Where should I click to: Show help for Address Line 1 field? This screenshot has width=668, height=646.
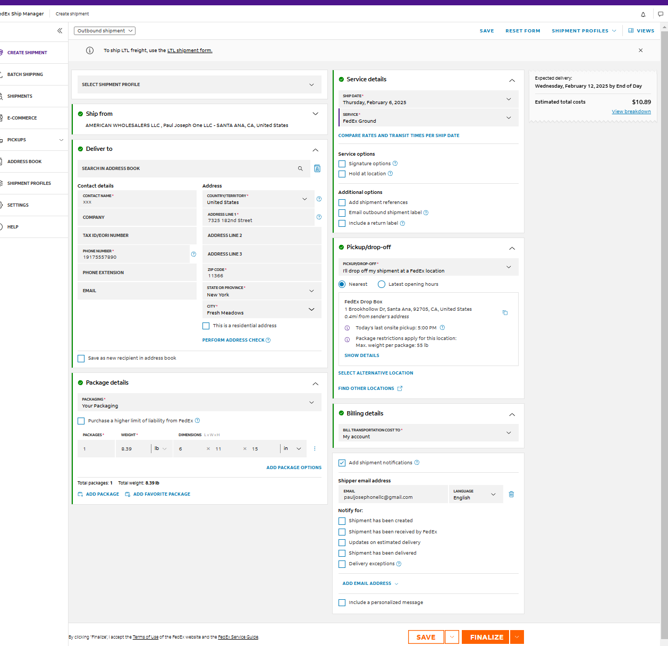click(319, 217)
